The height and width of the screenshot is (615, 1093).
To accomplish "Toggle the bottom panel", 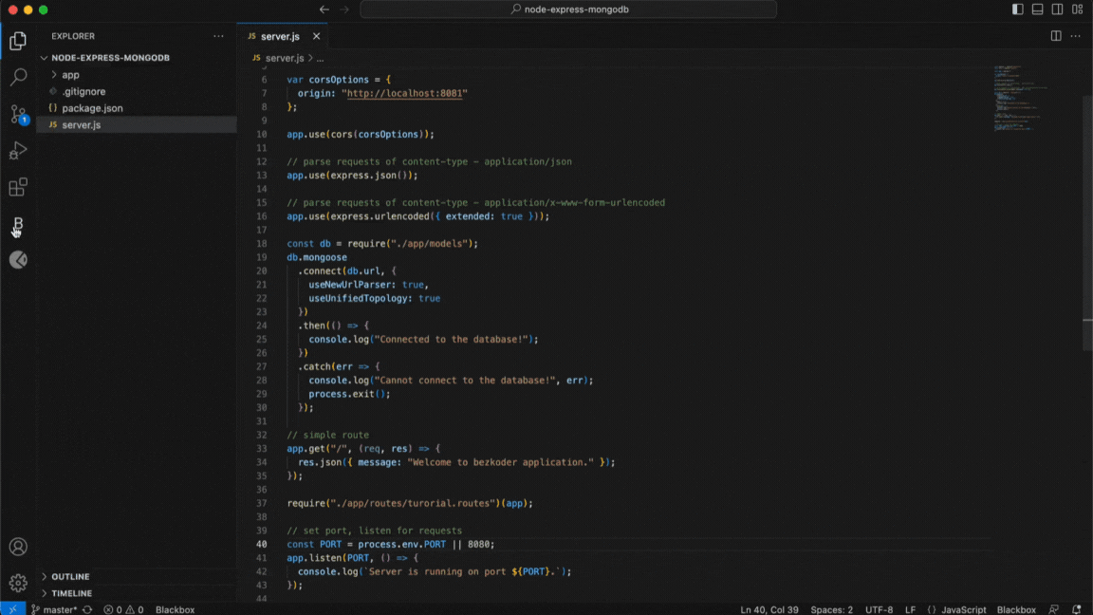I will 1037,9.
